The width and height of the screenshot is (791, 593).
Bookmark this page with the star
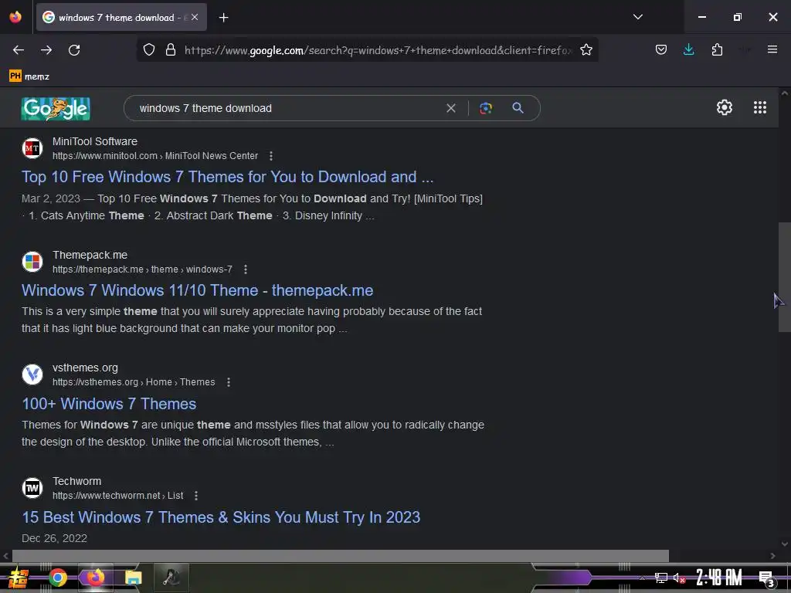[586, 50]
